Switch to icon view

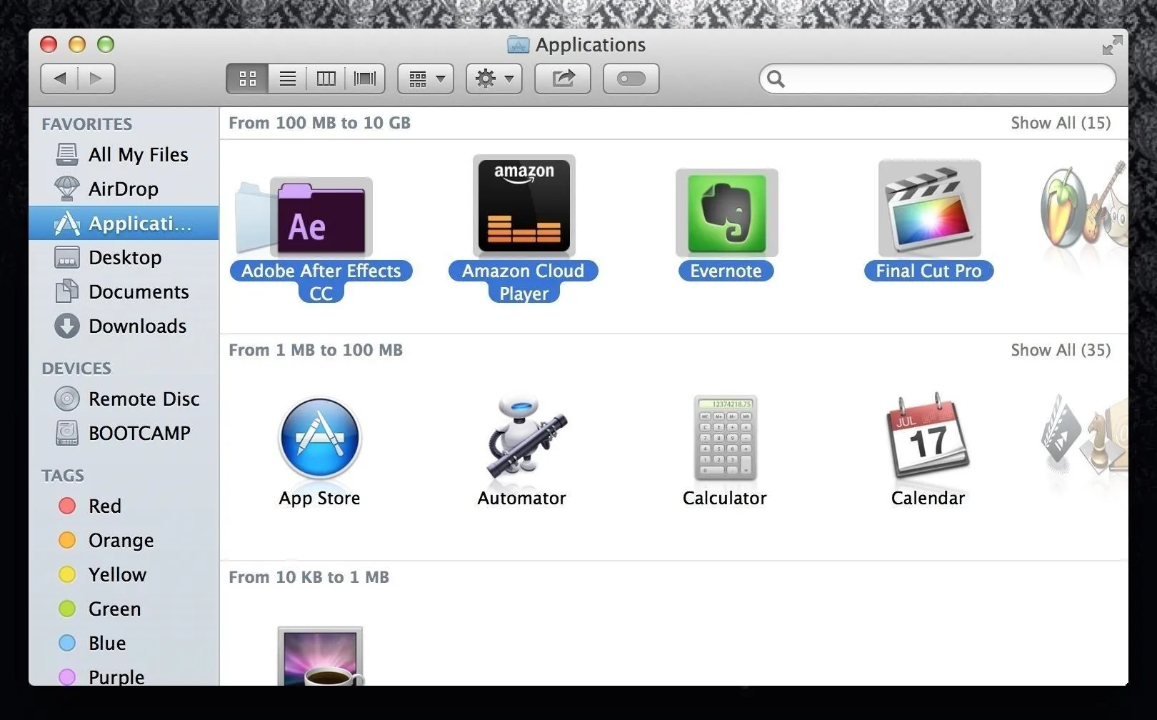point(248,79)
